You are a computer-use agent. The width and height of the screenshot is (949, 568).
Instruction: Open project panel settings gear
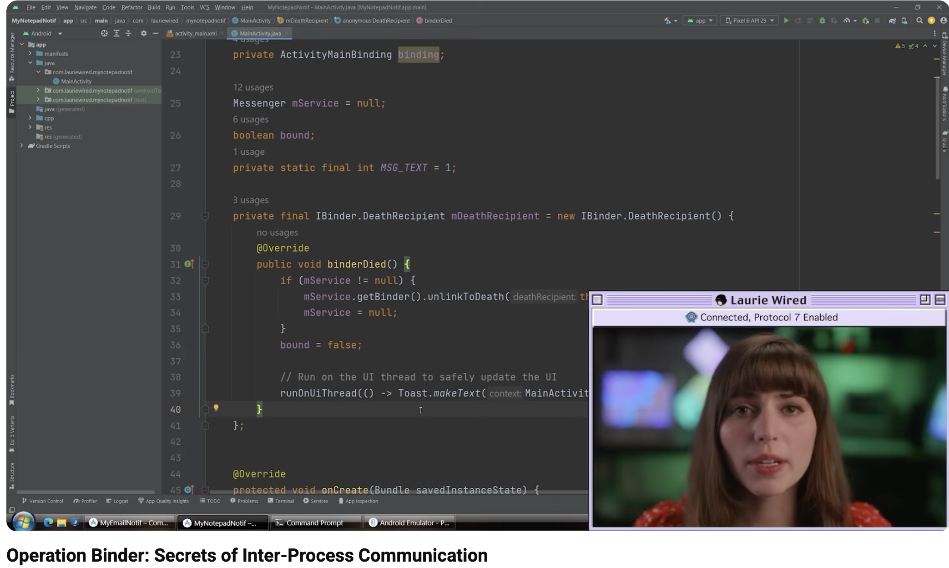(144, 33)
